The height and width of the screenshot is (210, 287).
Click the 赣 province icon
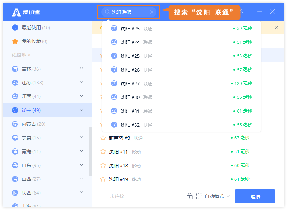[x=15, y=96]
